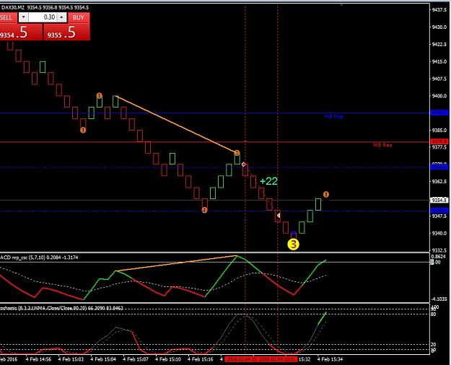The width and height of the screenshot is (451, 365).
Task: Click the 9340.0 value on the price axis
Action: click(x=439, y=233)
